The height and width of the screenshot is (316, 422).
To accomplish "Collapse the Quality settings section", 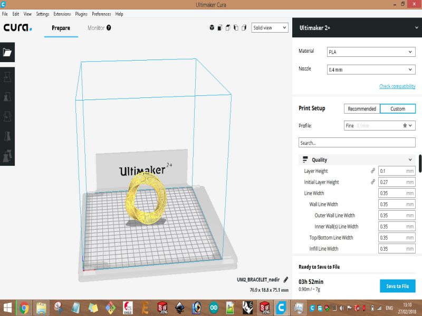I will tap(357, 160).
